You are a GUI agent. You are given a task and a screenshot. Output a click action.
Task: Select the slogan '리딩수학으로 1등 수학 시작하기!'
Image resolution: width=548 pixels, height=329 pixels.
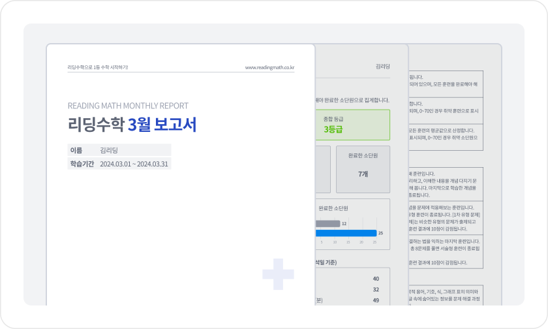[x=98, y=67]
